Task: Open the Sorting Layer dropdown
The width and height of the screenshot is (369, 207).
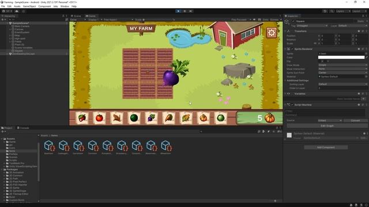Action: [x=342, y=84]
